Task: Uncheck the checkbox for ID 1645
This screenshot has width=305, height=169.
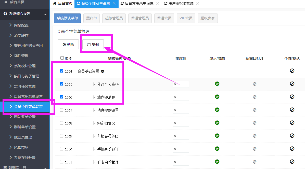Action: [61, 84]
